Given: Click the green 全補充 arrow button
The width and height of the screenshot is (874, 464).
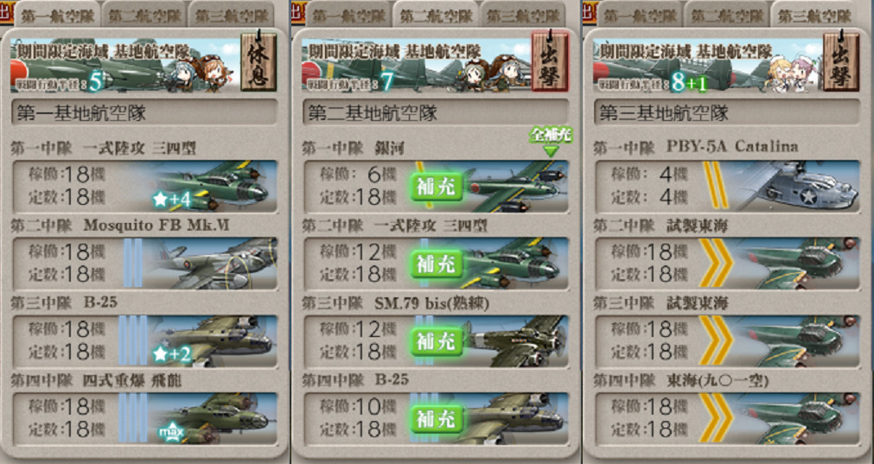Looking at the screenshot, I should [551, 142].
